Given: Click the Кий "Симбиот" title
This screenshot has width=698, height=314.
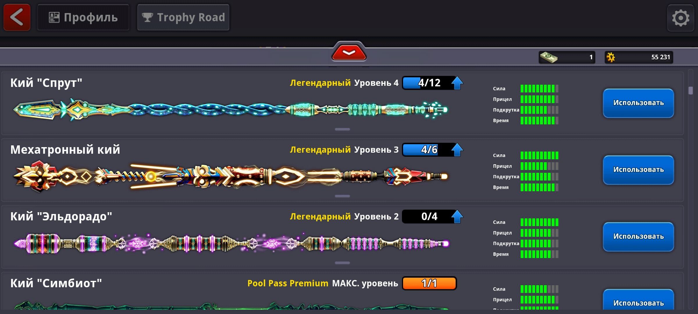Looking at the screenshot, I should (x=56, y=283).
